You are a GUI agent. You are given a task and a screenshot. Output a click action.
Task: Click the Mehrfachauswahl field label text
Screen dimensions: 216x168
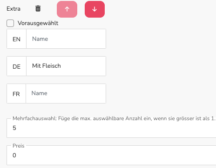click(114, 118)
